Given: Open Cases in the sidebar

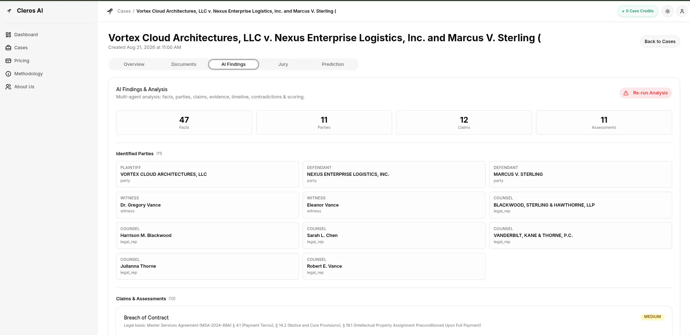Looking at the screenshot, I should pyautogui.click(x=21, y=48).
